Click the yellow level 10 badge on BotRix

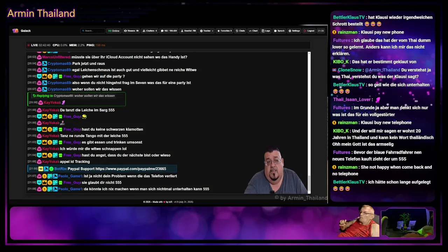pos(41,169)
